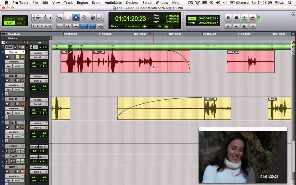The image size is (296, 185).
Task: Open Dial A track view waveform selector
Action: (x=15, y=62)
